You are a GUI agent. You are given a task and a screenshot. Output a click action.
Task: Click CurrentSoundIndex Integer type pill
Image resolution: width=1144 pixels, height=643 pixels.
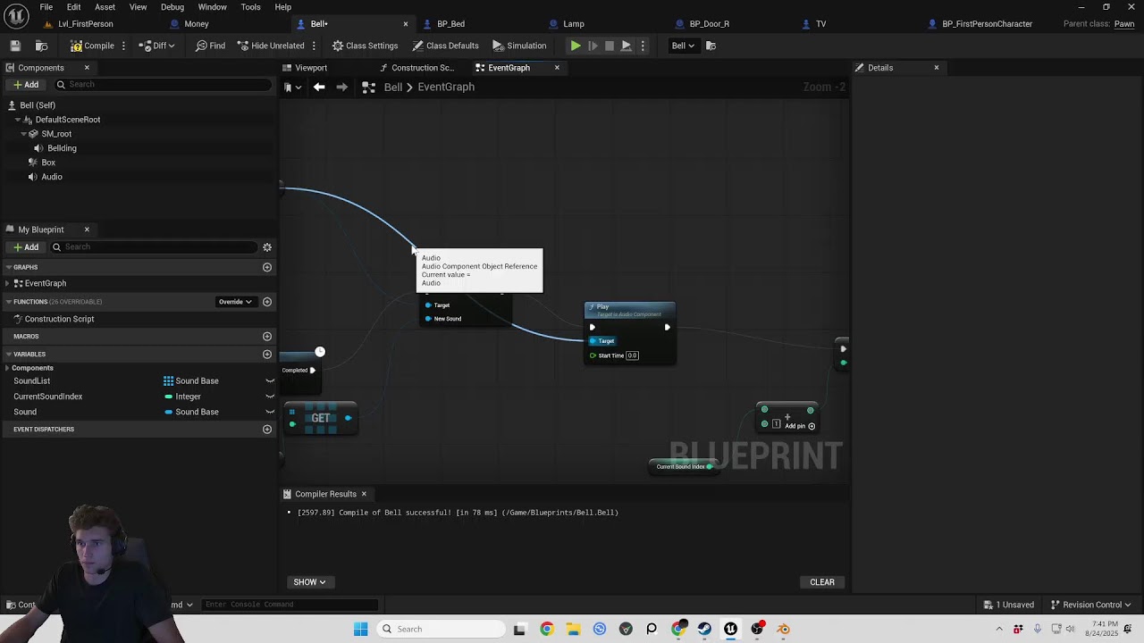(x=169, y=397)
